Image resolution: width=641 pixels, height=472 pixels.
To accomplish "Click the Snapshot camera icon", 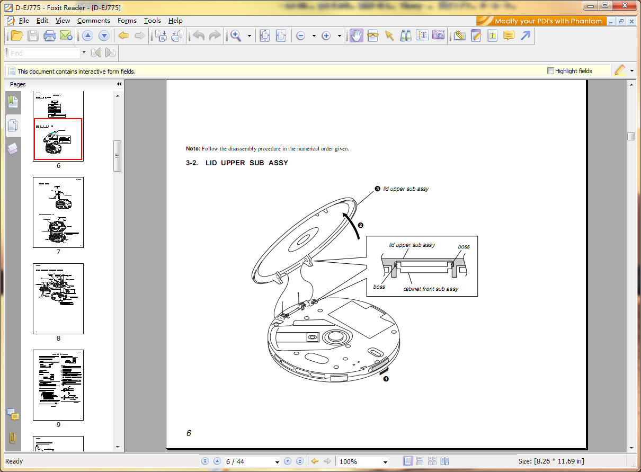I will coord(438,35).
